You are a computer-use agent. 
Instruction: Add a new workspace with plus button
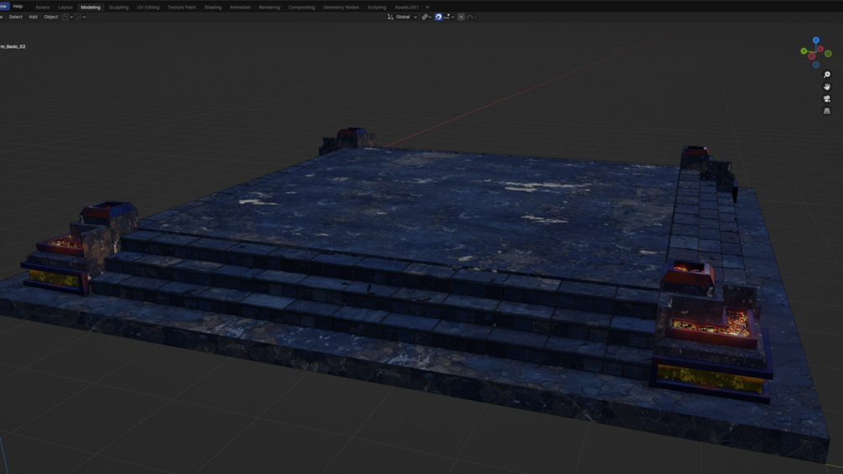tap(428, 8)
